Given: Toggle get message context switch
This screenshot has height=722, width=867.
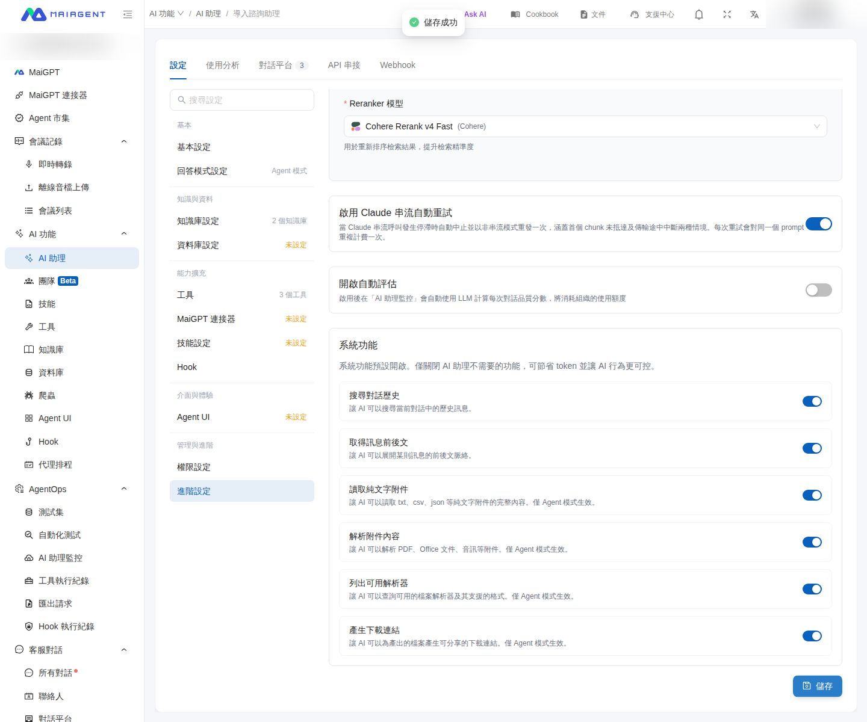Looking at the screenshot, I should coord(812,448).
